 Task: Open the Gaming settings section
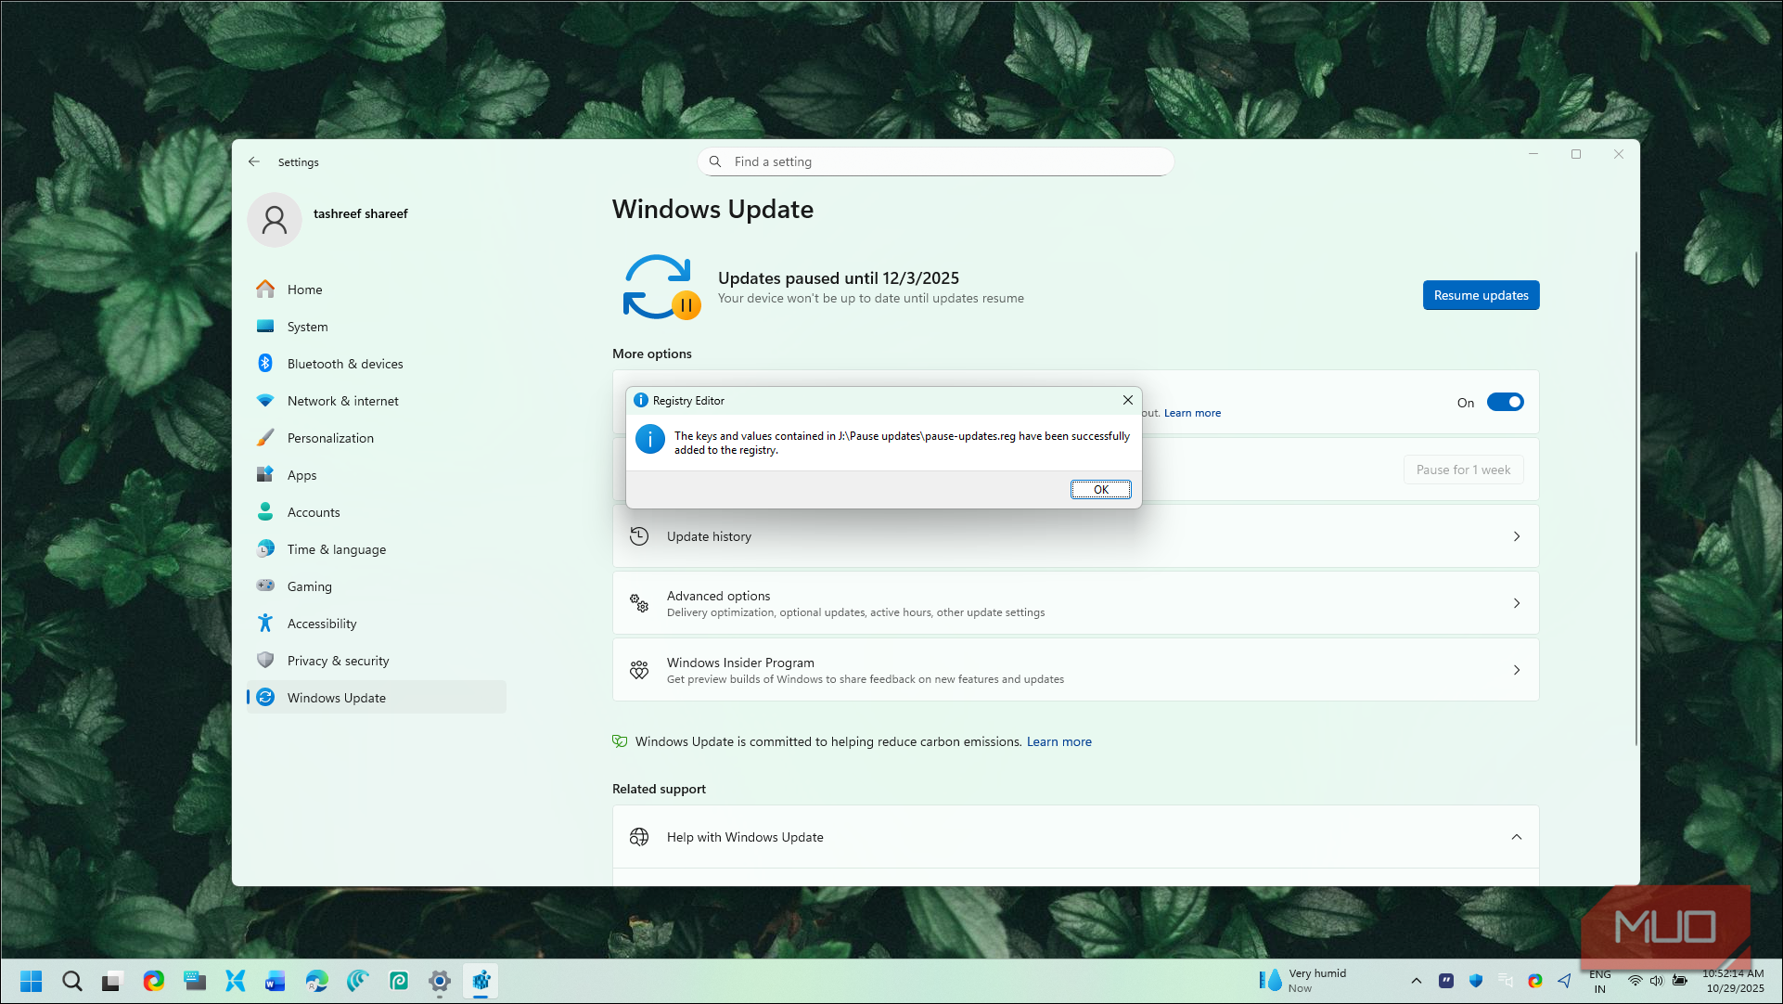tap(309, 586)
